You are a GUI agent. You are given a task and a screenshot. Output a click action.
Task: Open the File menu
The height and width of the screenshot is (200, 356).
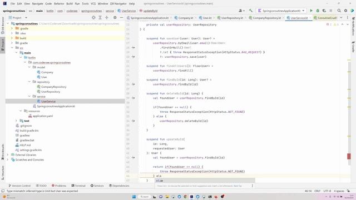pos(12,4)
